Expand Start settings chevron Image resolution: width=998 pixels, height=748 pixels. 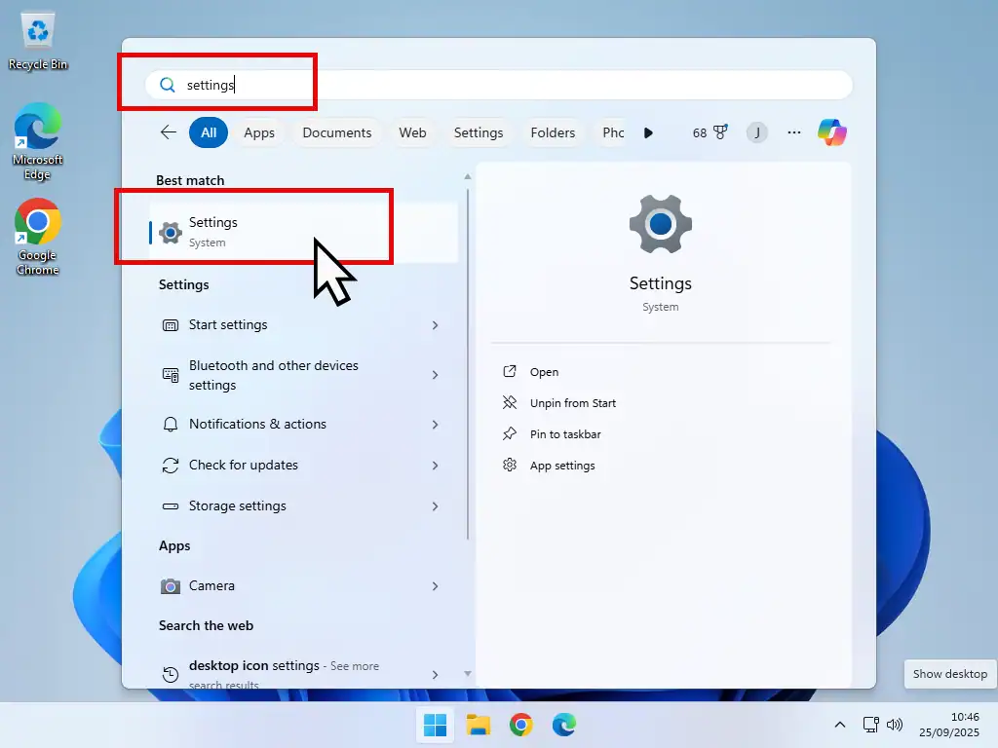click(x=436, y=325)
